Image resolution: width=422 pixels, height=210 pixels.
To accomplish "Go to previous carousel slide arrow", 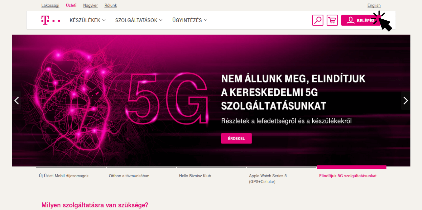I will click(x=16, y=101).
